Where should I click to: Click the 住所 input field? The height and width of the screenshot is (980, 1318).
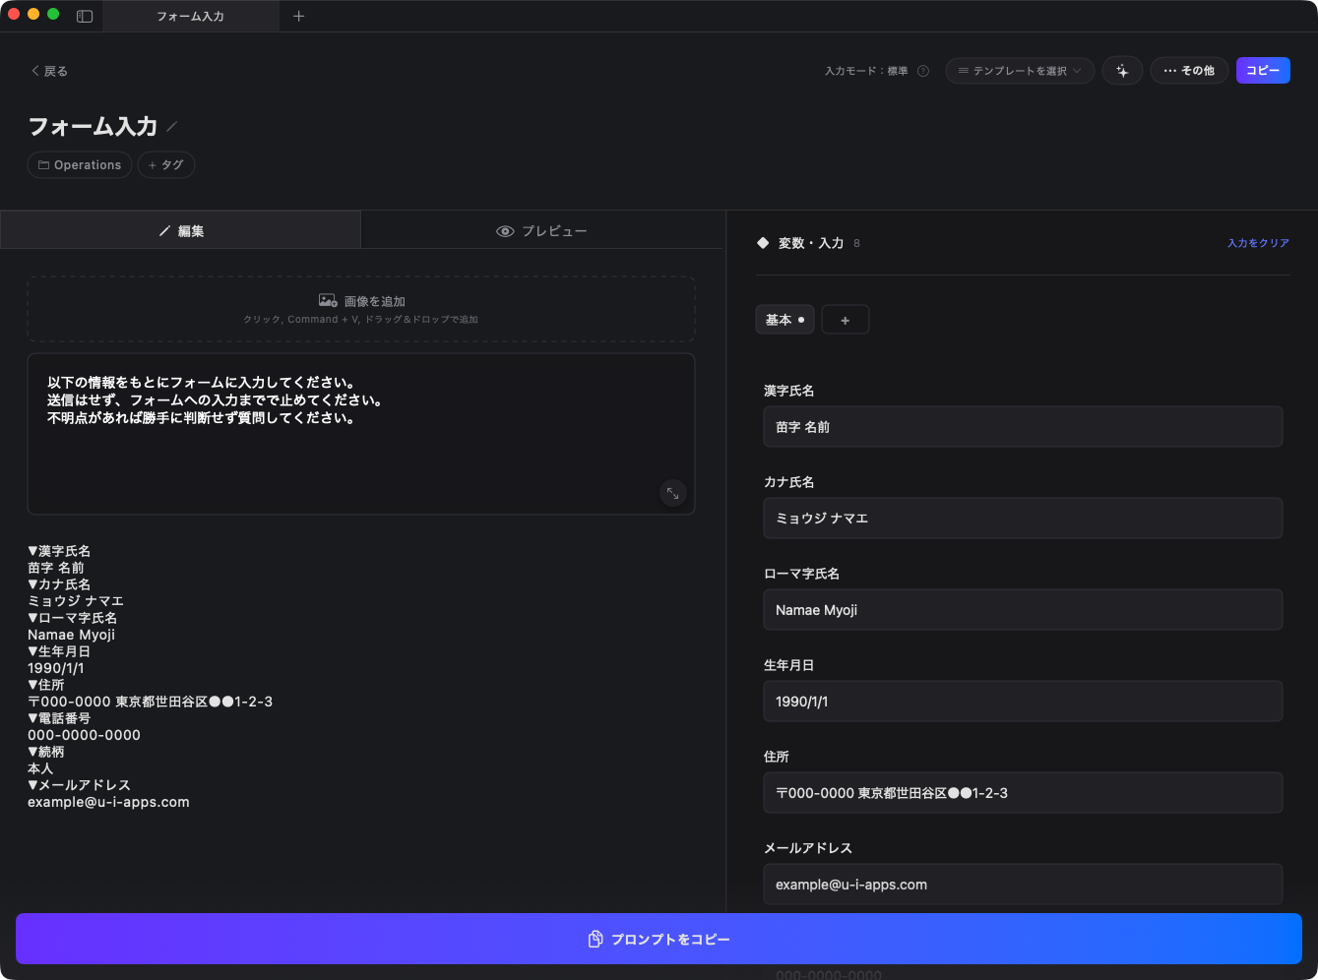(1023, 793)
